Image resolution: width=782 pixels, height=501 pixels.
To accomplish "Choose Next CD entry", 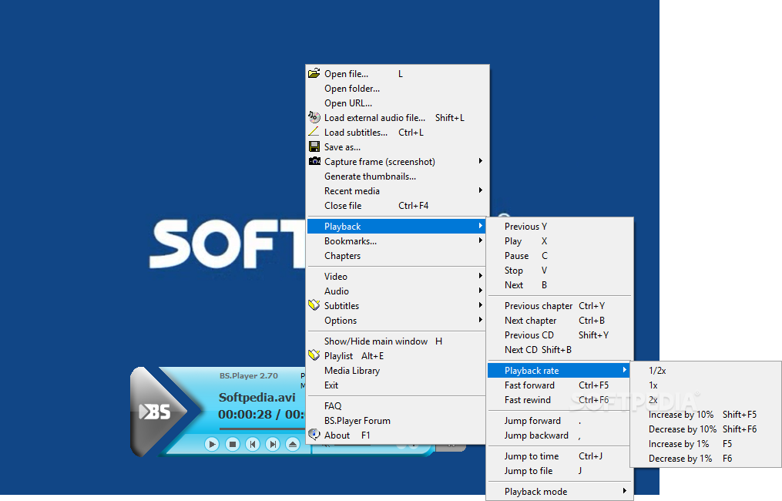I will click(559, 350).
